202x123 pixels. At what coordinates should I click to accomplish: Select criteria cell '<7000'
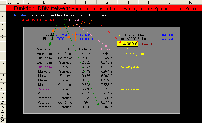pos(60,39)
